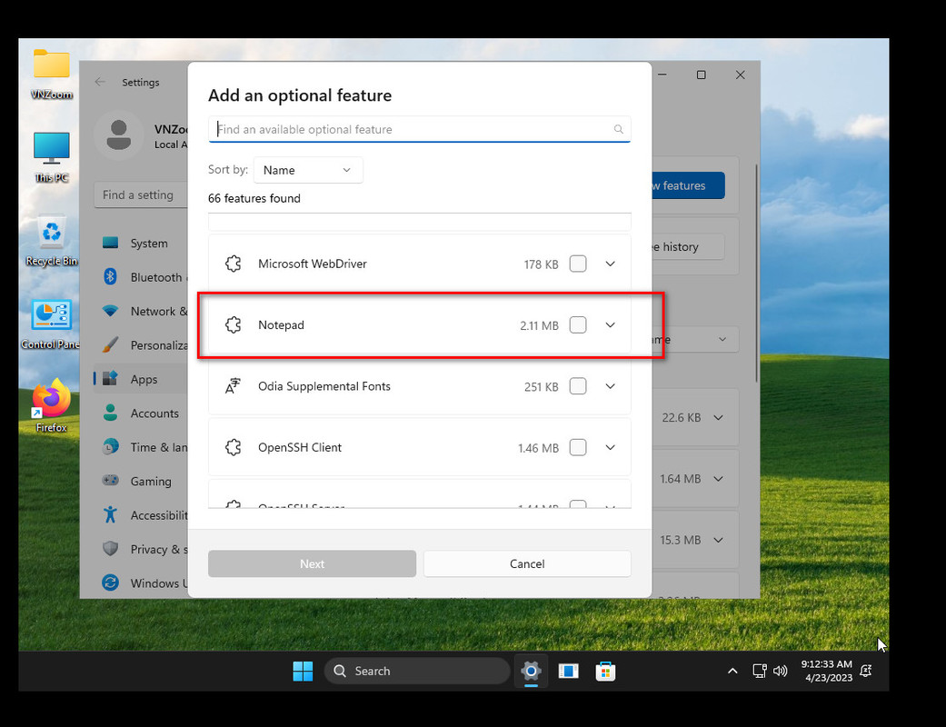The width and height of the screenshot is (946, 727).
Task: Check the Microsoft WebDriver checkbox
Action: tap(578, 264)
